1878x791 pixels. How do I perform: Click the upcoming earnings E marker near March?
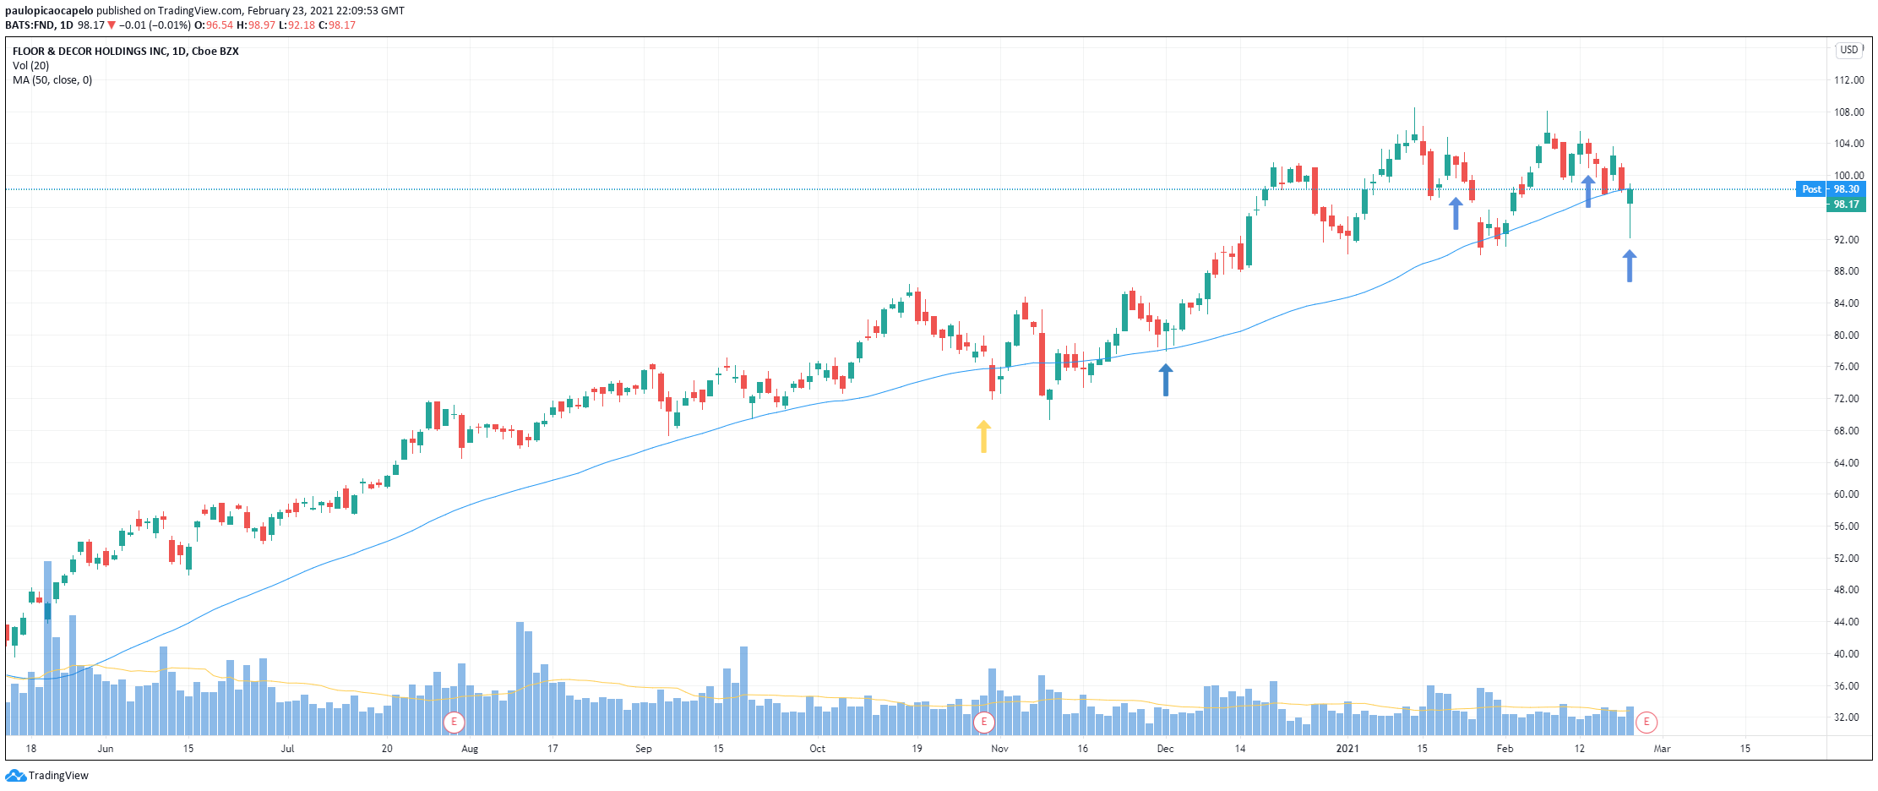pos(1647,722)
